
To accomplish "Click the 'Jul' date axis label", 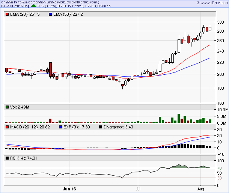I will click(138, 189).
